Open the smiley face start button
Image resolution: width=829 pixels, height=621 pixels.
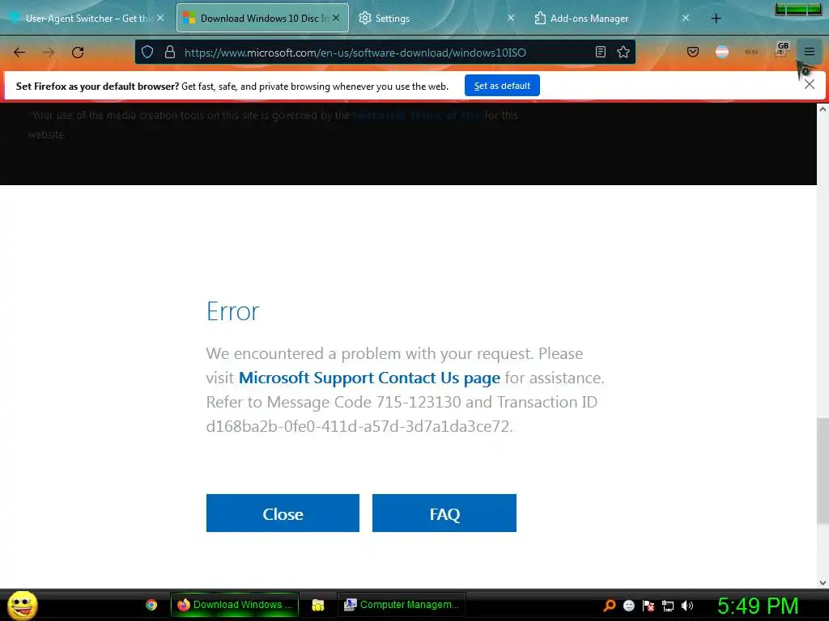tap(22, 605)
